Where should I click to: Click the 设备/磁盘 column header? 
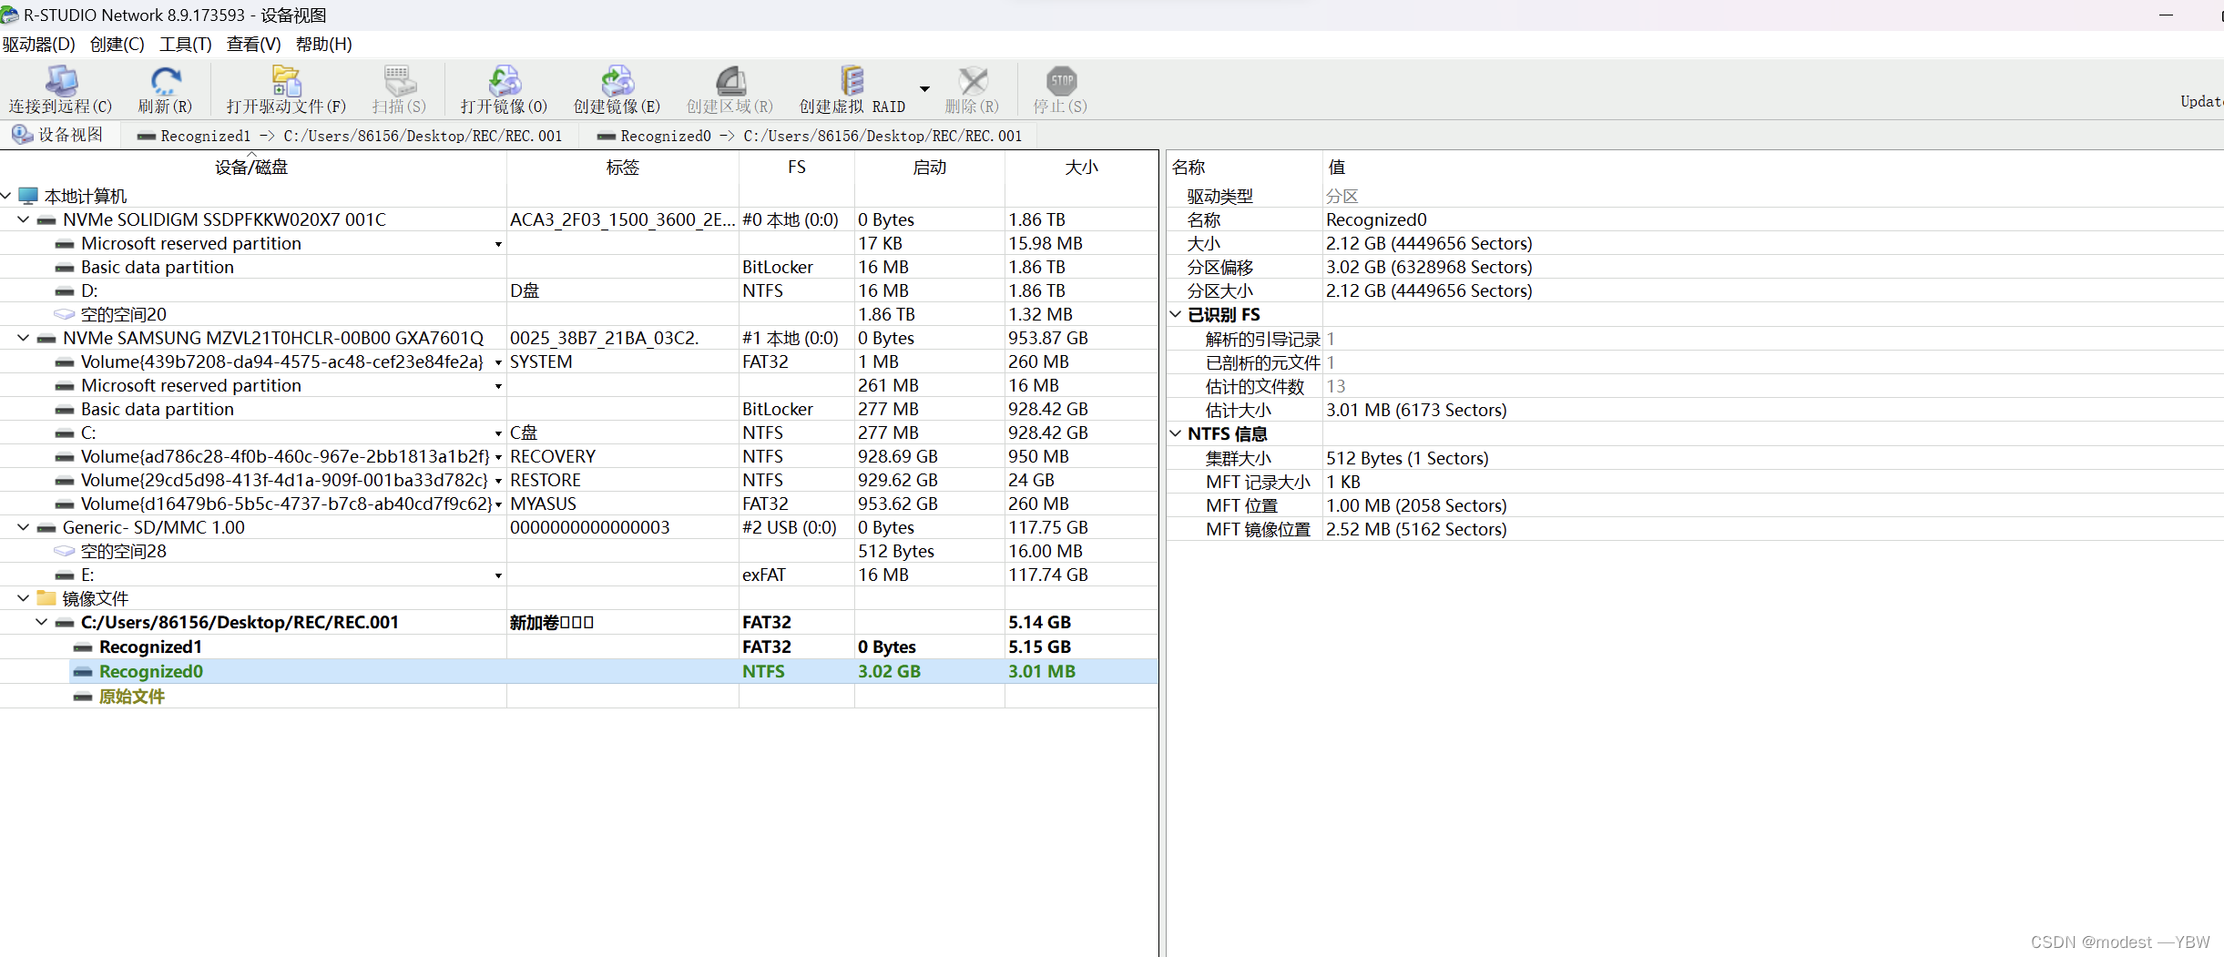tap(252, 167)
